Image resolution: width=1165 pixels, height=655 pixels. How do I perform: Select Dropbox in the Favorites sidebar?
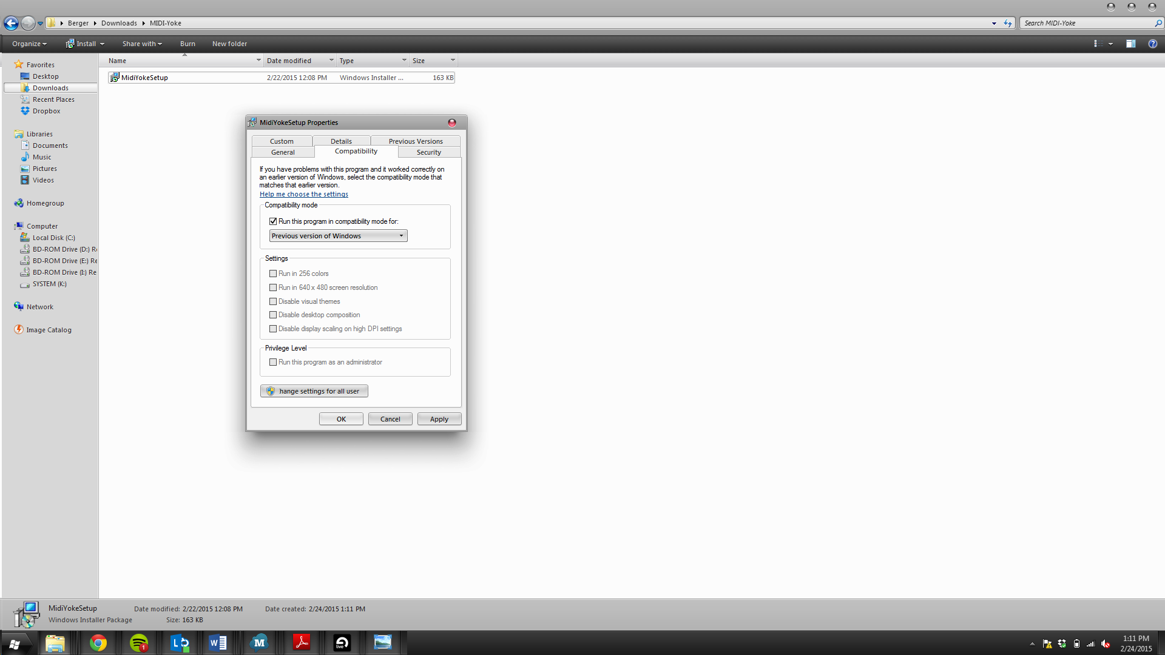(x=46, y=110)
